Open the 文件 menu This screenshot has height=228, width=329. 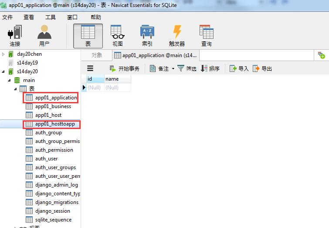(7, 17)
